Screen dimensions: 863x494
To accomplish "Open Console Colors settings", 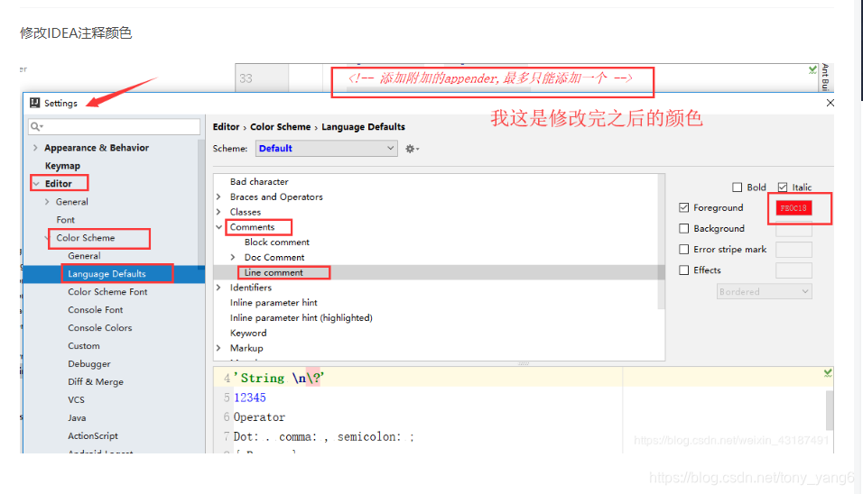I will coord(100,328).
